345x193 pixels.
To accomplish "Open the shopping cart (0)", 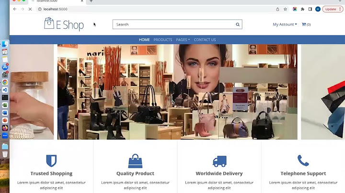I will 306,24.
